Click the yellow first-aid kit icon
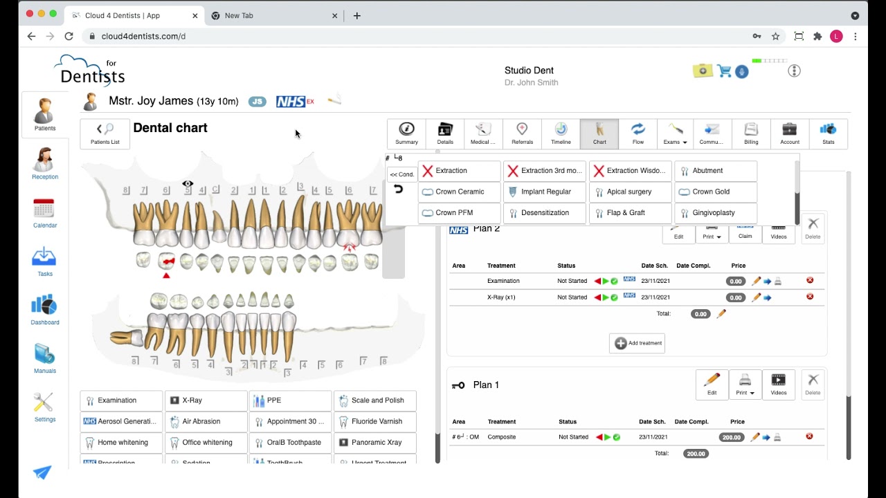886x498 pixels. click(x=703, y=71)
